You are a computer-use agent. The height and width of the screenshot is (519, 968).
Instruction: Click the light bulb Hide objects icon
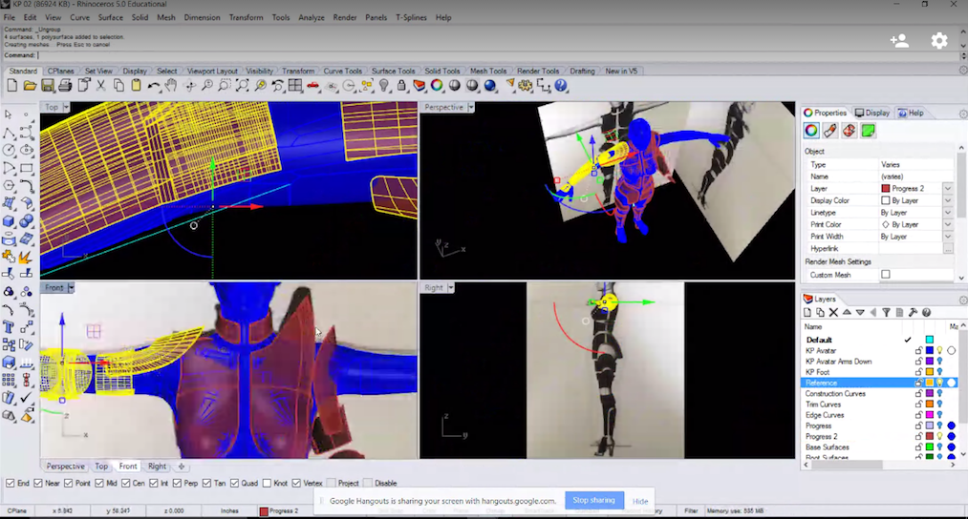(x=384, y=86)
